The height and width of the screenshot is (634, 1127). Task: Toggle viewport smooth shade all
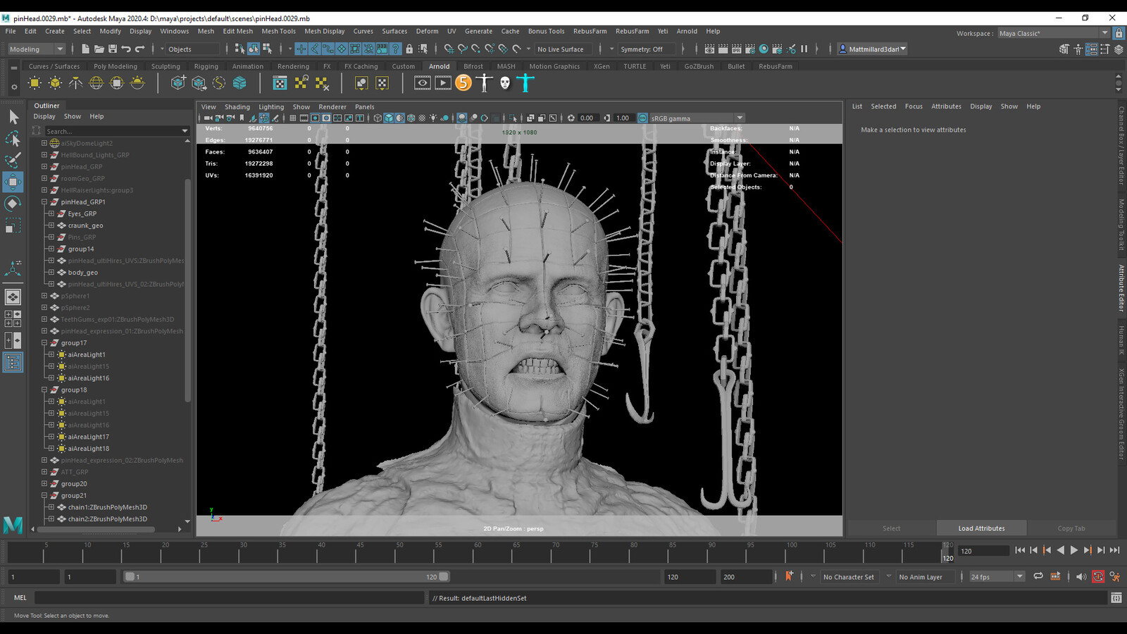pyautogui.click(x=388, y=118)
